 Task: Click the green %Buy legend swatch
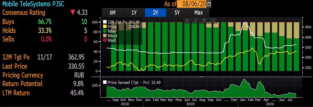105,31
